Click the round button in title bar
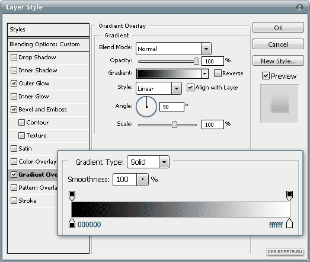 coord(300,8)
